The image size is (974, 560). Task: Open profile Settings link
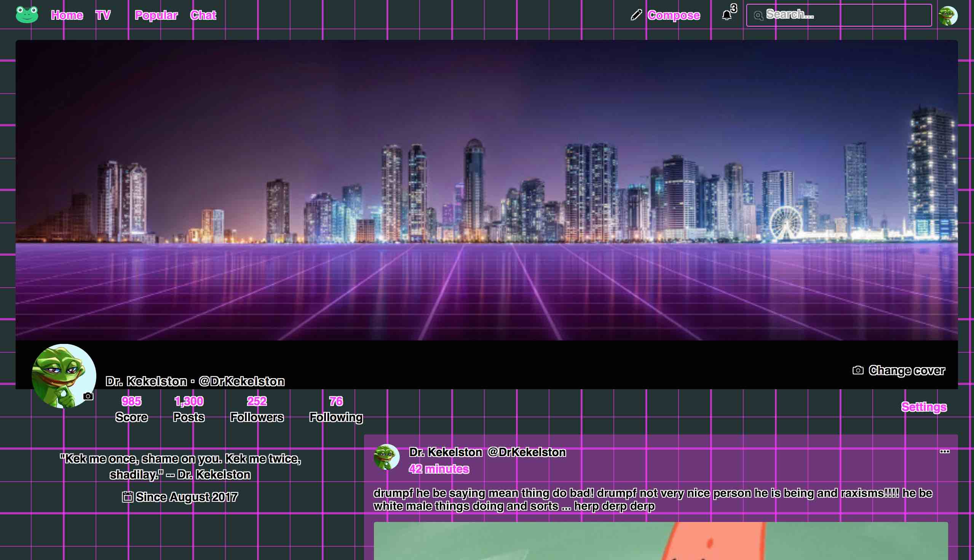click(924, 407)
